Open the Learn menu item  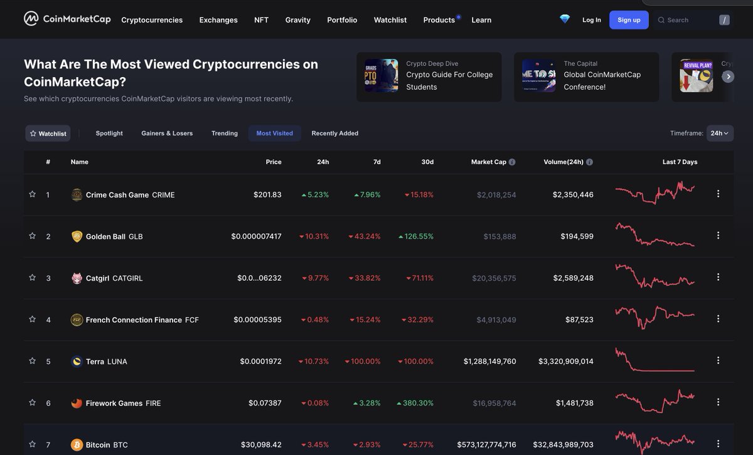[x=481, y=20]
